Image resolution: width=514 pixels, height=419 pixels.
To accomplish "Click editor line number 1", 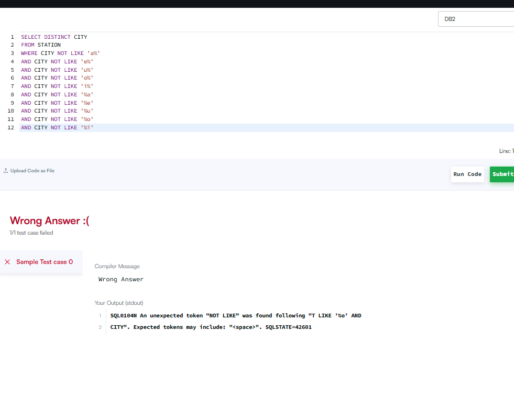I will click(13, 37).
